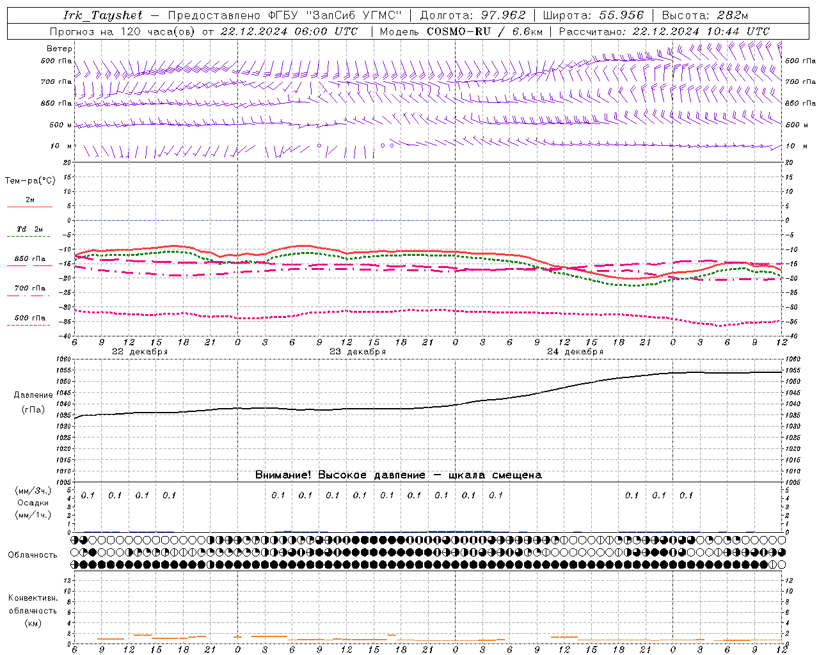Click the Td 2м dew point legend label
This screenshot has height=655, width=819.
29,229
